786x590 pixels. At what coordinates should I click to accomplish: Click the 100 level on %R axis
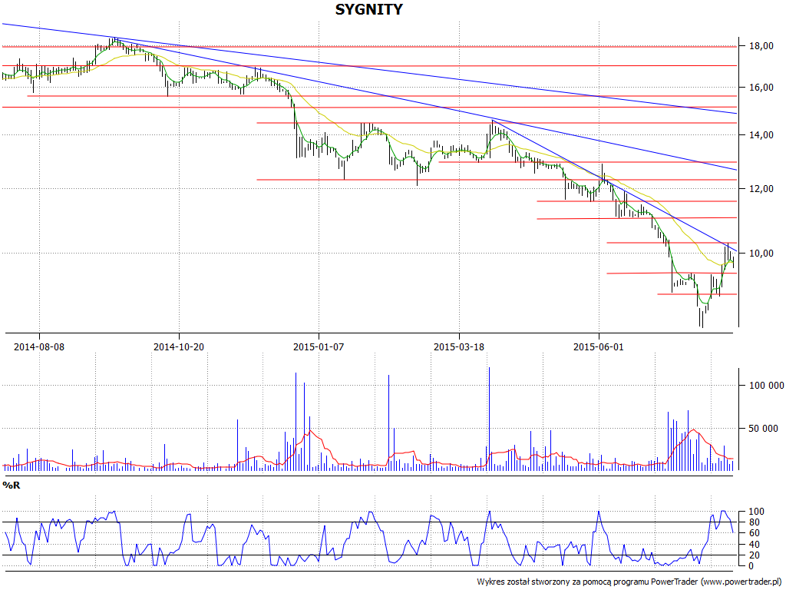[756, 512]
